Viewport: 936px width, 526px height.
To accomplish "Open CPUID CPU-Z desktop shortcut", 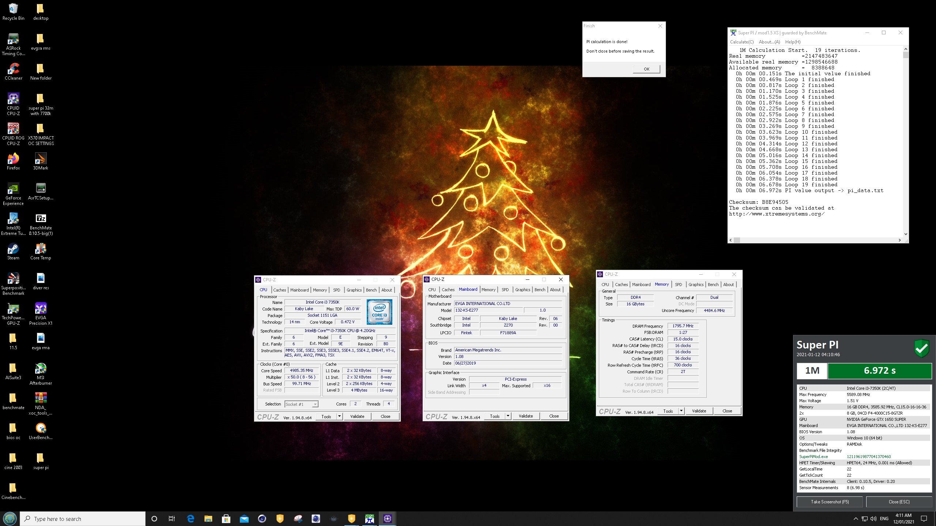I will click(x=13, y=104).
